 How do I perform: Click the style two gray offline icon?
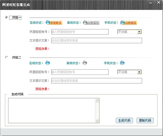[x=85, y=63]
